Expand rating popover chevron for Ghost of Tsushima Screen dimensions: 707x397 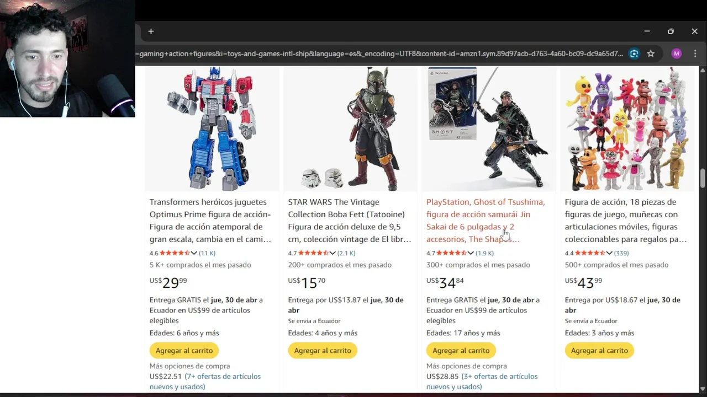tap(471, 253)
